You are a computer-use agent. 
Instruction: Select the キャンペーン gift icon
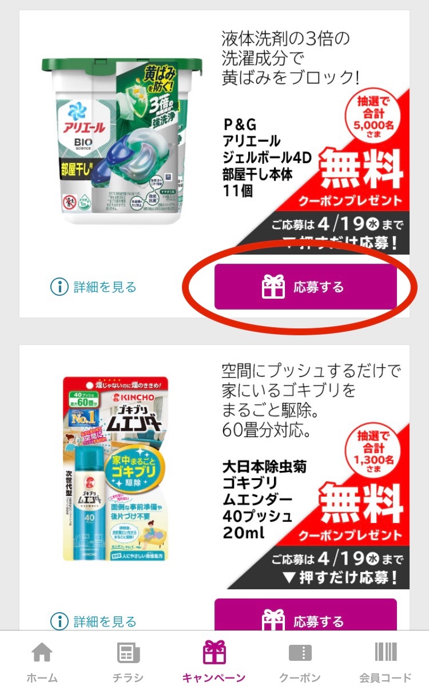214,652
